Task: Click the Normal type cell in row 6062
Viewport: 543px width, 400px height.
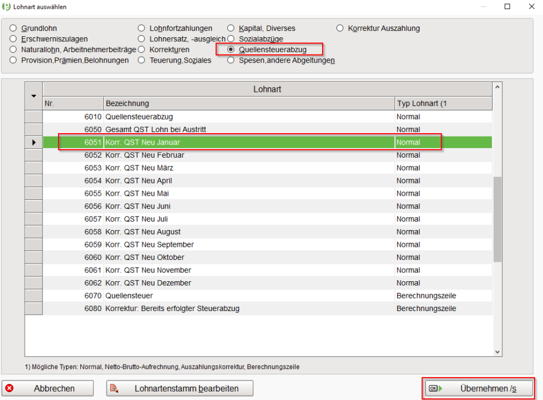Action: 443,284
